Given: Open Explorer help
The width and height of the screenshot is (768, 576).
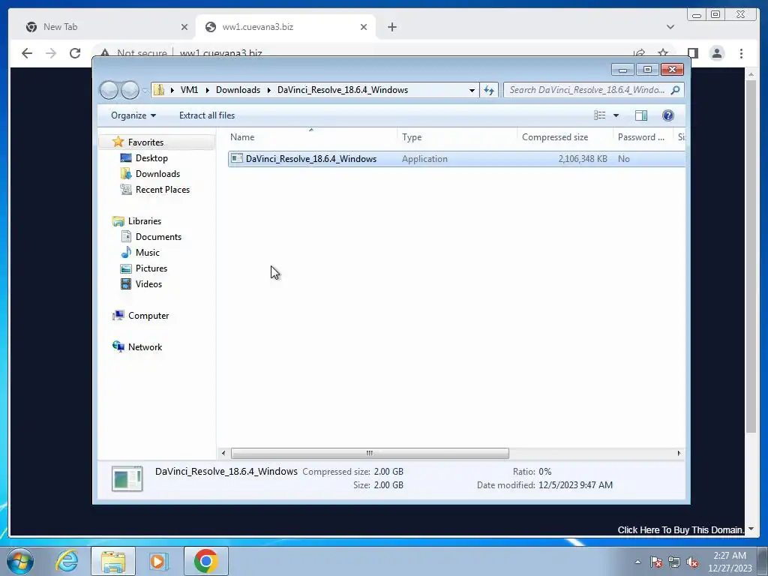Looking at the screenshot, I should (x=667, y=115).
